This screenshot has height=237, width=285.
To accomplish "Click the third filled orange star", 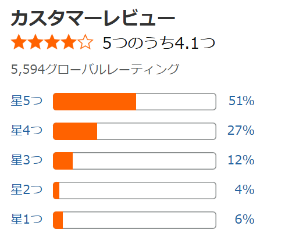I will point(52,42).
